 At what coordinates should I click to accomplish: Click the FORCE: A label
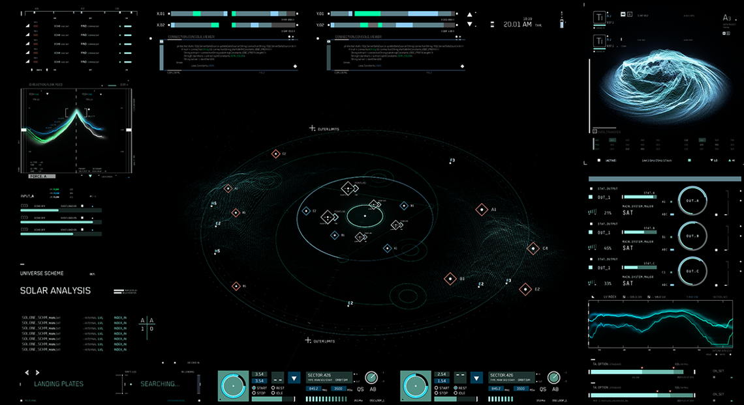pos(42,176)
